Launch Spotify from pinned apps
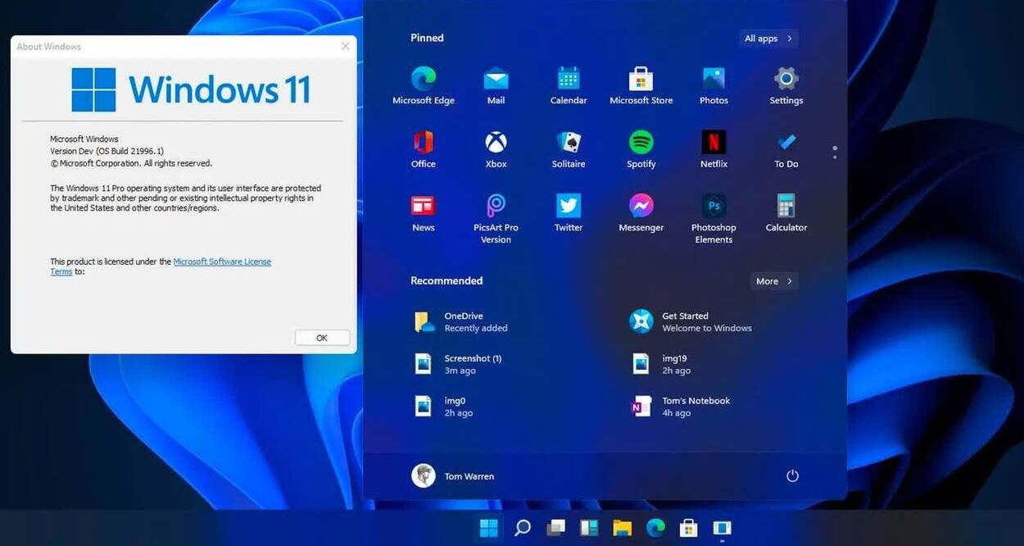Viewport: 1024px width, 546px height. click(641, 149)
